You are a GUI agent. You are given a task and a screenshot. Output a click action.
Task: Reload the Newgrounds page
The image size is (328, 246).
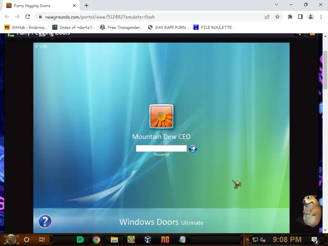(28, 17)
